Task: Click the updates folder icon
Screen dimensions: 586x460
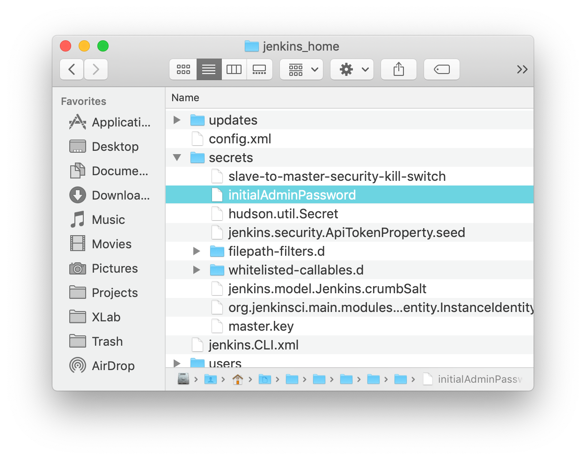Action: tap(198, 120)
